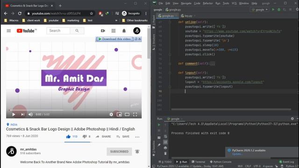Expand the folded comment method body

(x=213, y=63)
